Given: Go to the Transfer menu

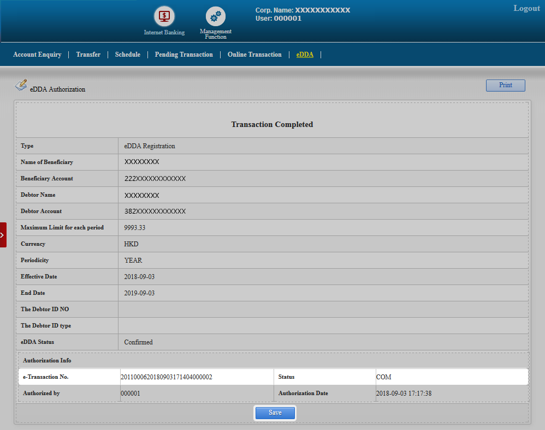Looking at the screenshot, I should [x=88, y=54].
